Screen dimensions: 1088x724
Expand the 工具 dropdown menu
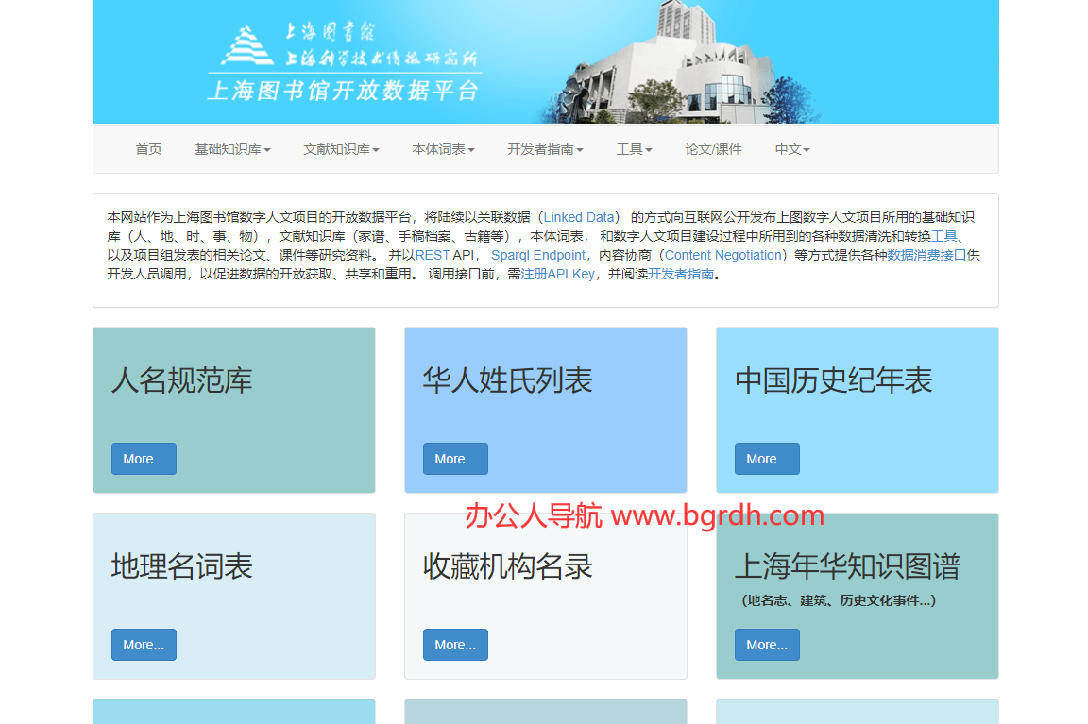[x=634, y=148]
